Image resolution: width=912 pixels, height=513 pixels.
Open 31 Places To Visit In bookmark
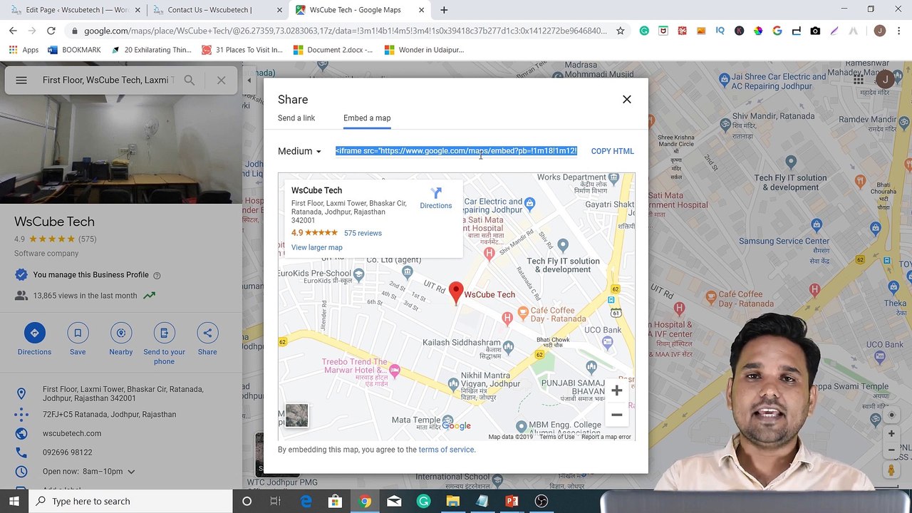242,50
